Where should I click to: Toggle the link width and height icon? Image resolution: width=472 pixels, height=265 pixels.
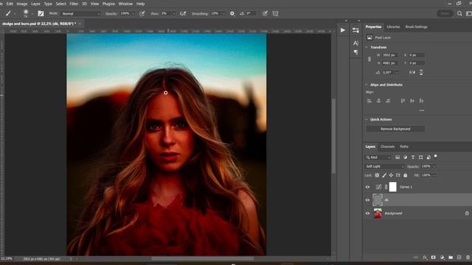369,59
